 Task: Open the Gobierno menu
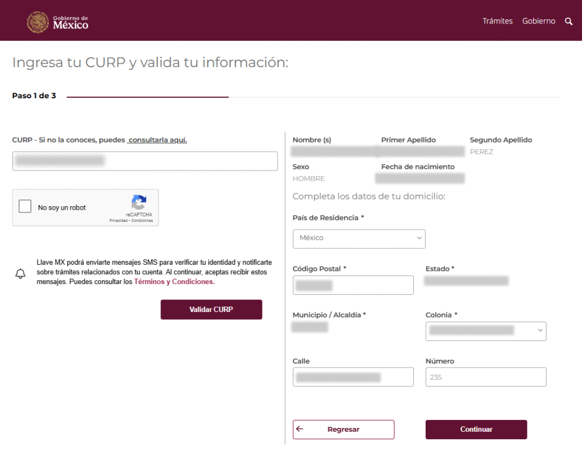[538, 21]
